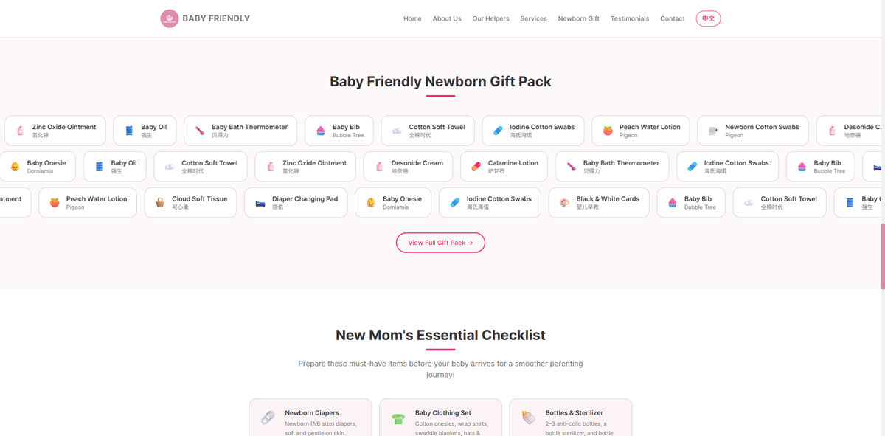Click the green shirt icon on Baby Clothing Set
This screenshot has height=436, width=885.
pos(398,418)
